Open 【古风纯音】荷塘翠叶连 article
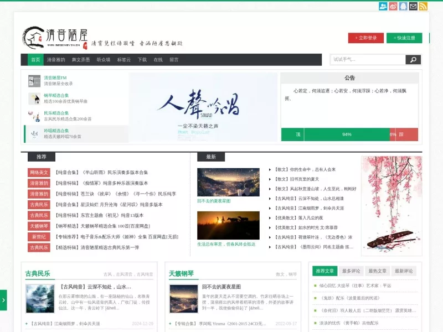 coord(313,237)
